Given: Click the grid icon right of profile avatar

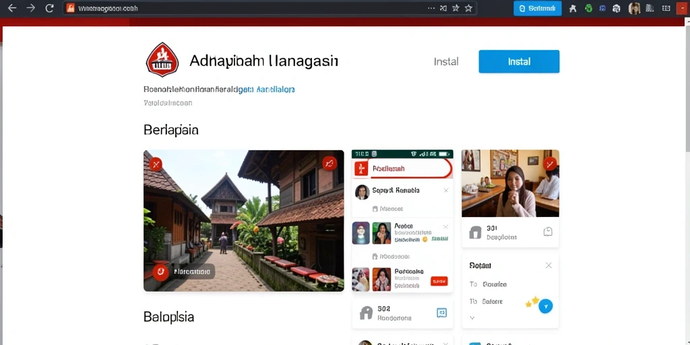Looking at the screenshot, I should pyautogui.click(x=650, y=8).
